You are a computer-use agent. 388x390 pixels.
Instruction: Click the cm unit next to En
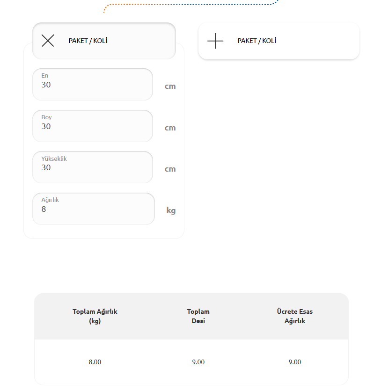coord(170,87)
